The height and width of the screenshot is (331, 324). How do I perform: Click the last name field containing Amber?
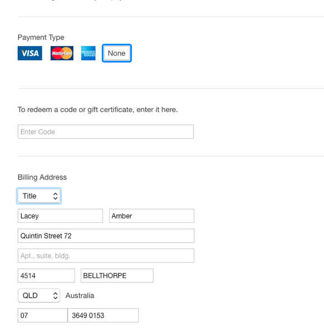coord(151,216)
